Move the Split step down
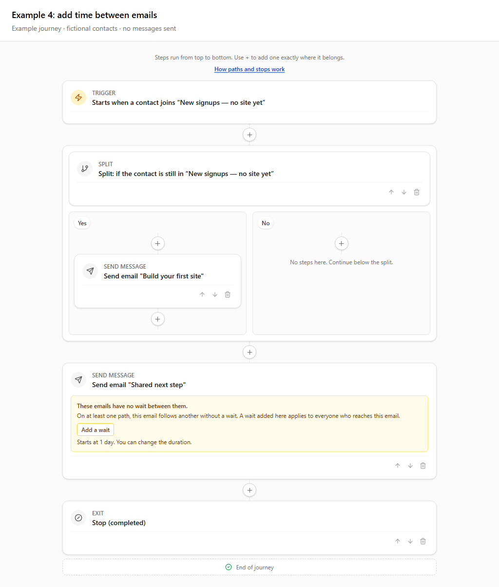The width and height of the screenshot is (499, 587). click(404, 192)
